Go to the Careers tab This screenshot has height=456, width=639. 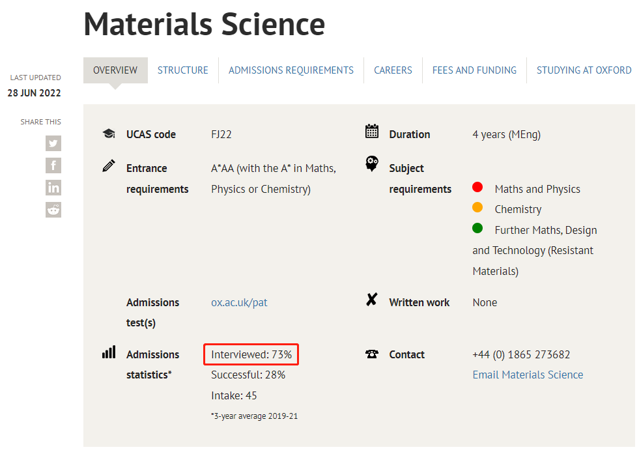(393, 70)
